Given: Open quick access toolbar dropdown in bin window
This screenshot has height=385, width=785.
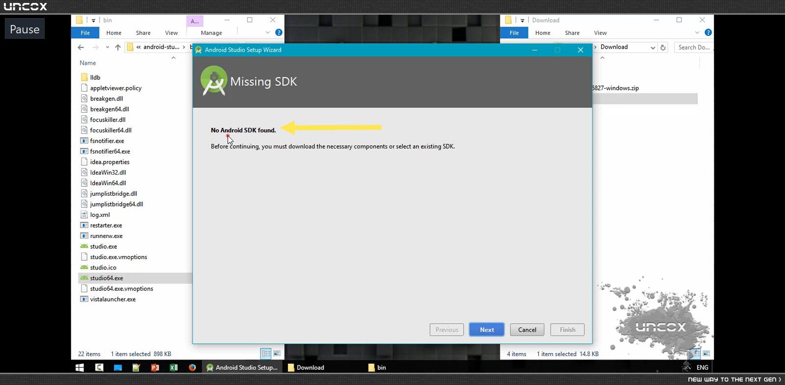Looking at the screenshot, I should [93, 20].
